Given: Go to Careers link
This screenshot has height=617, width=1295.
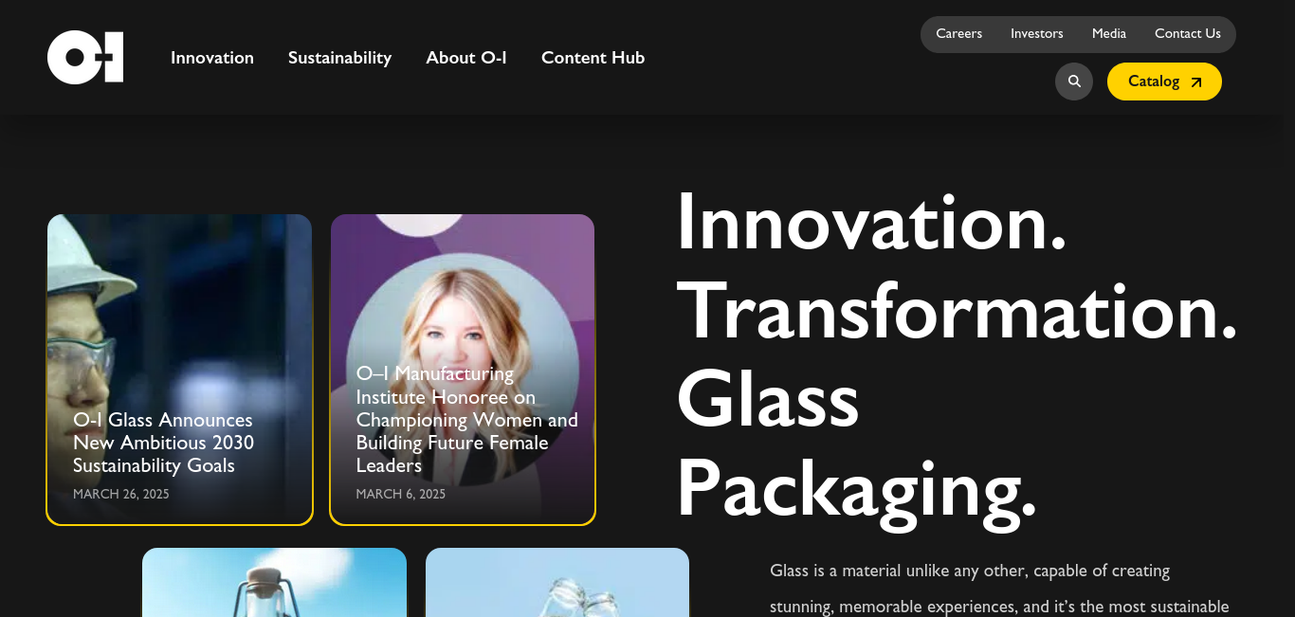Looking at the screenshot, I should pyautogui.click(x=958, y=33).
